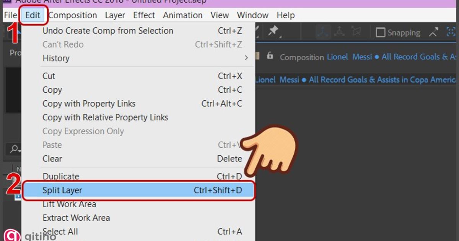Enable the Snapping checkbox
Viewport: 459px width, 241px height.
click(381, 33)
